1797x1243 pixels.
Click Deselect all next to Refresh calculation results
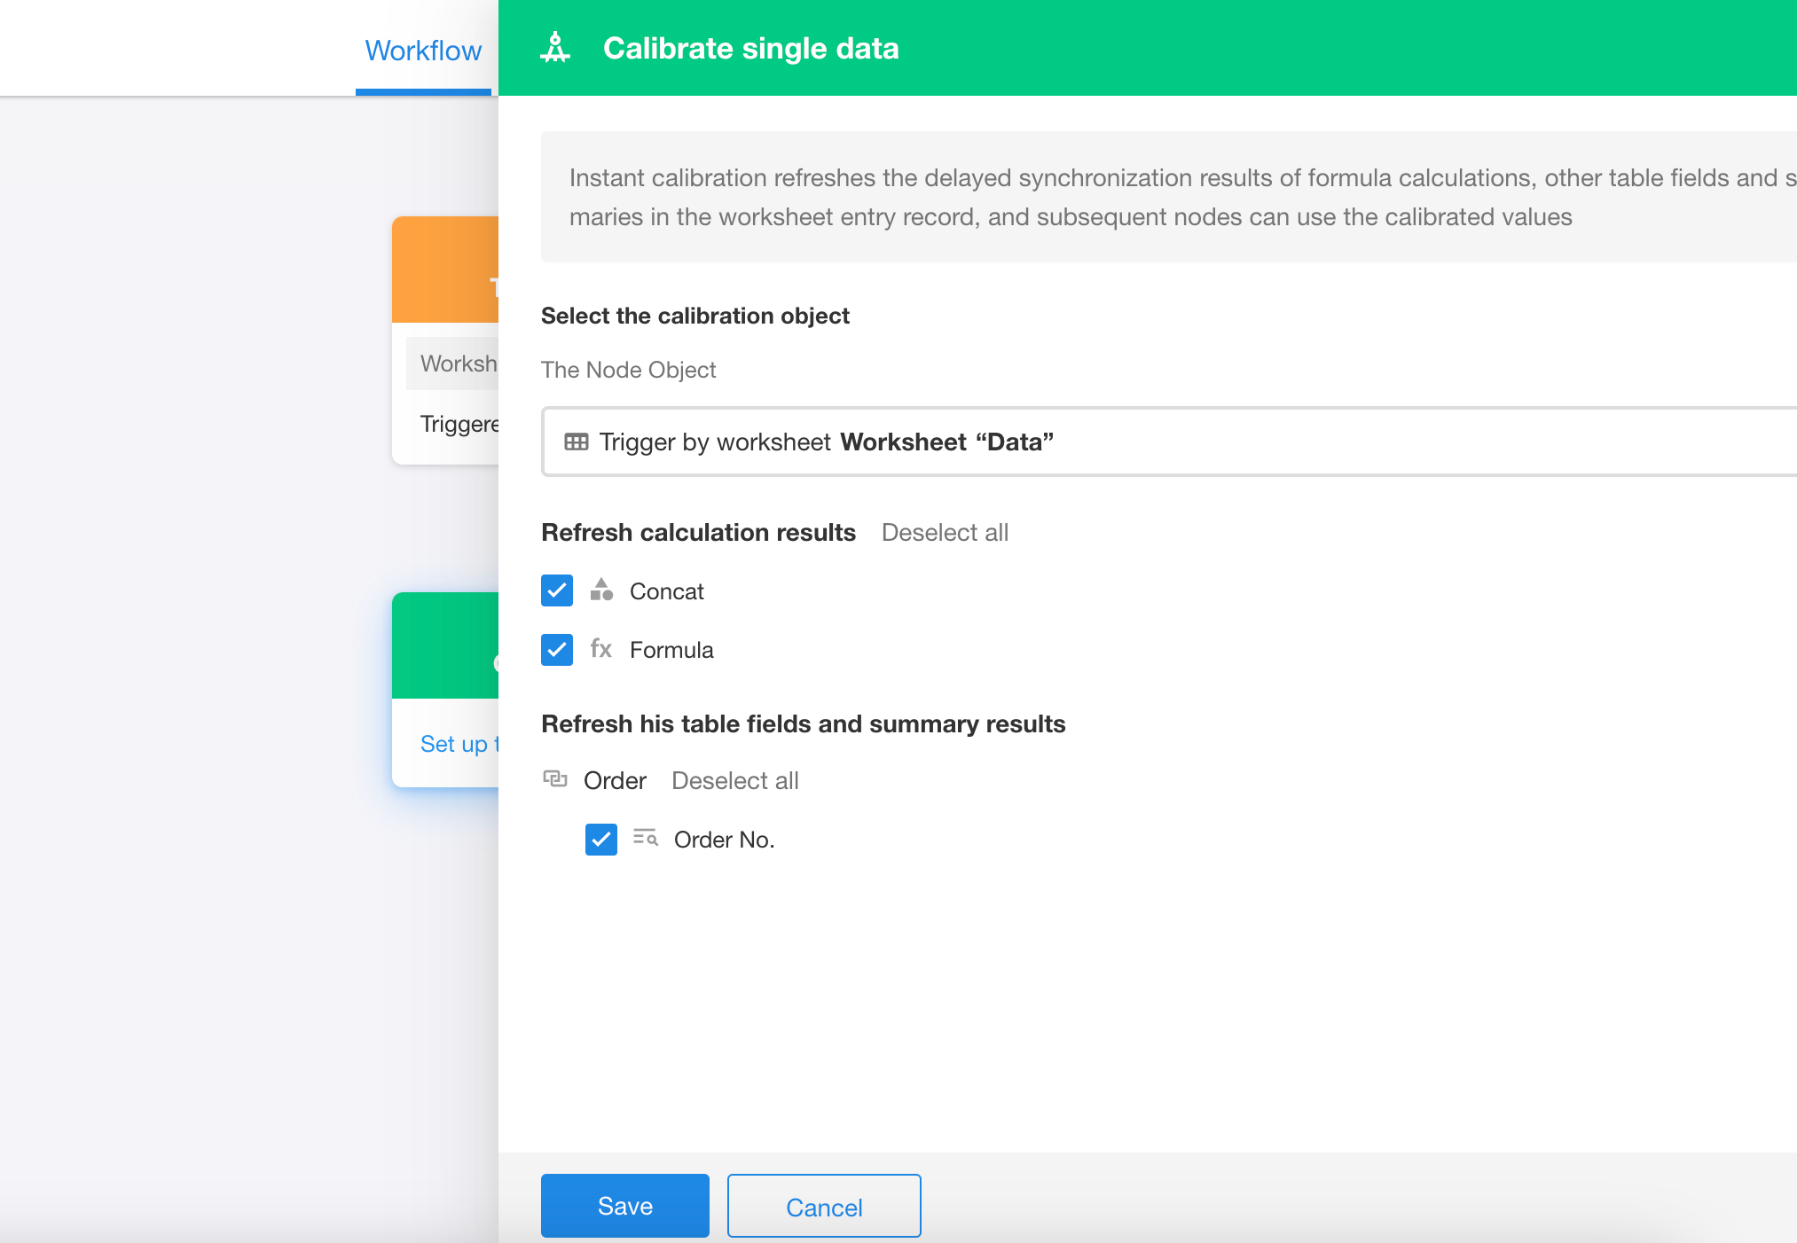pyautogui.click(x=945, y=533)
